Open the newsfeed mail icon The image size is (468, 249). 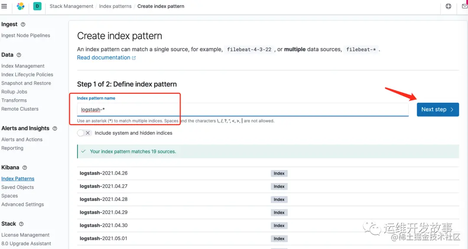(465, 6)
